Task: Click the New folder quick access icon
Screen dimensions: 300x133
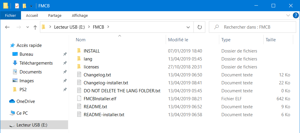Action: [24, 6]
